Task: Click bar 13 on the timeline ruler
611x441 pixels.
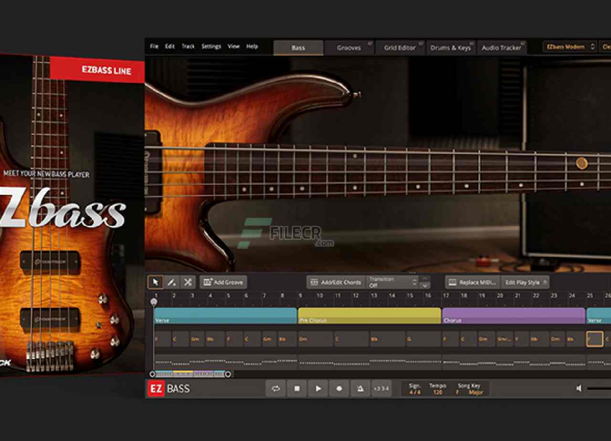Action: coord(374,296)
